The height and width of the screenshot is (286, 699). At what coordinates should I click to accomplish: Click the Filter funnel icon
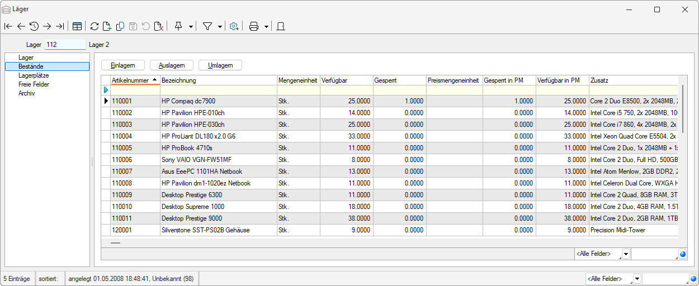pyautogui.click(x=207, y=26)
